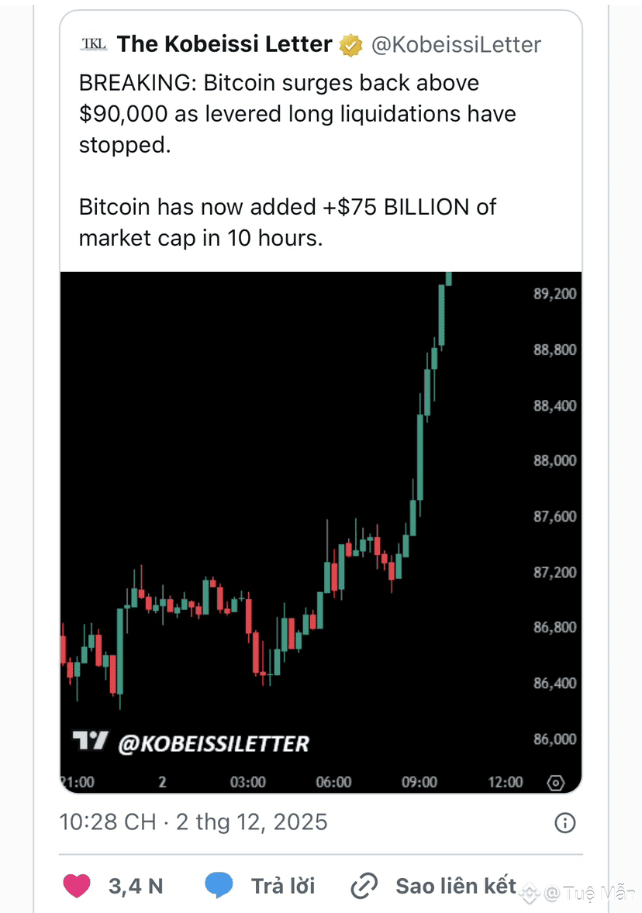642x913 pixels.
Task: Like the tweet with the heart icon
Action: (77, 885)
